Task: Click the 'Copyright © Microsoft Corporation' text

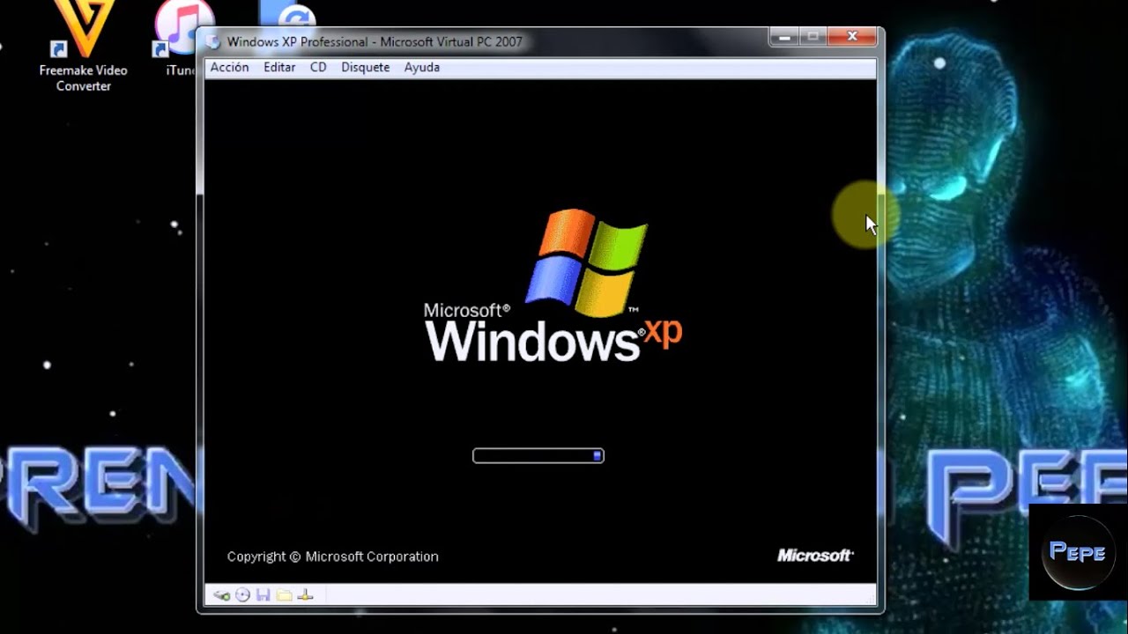Action: [x=332, y=557]
